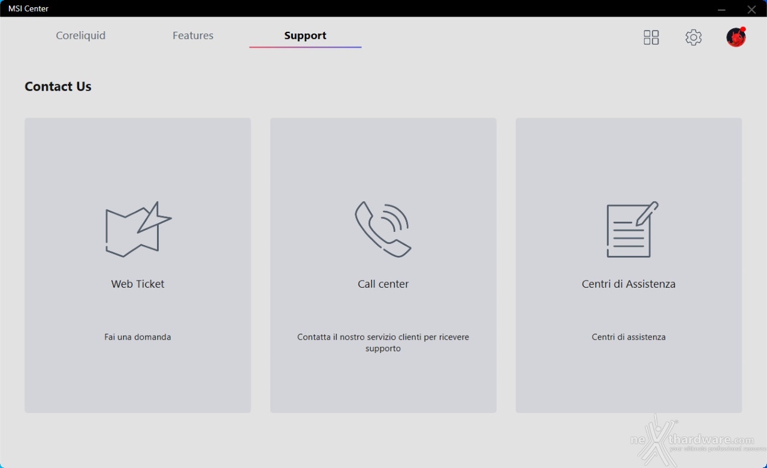The height and width of the screenshot is (468, 767).
Task: Click the 'Fai una domanda' text
Action: (138, 337)
